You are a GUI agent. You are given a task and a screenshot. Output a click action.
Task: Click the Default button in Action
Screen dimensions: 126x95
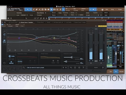click(106, 13)
